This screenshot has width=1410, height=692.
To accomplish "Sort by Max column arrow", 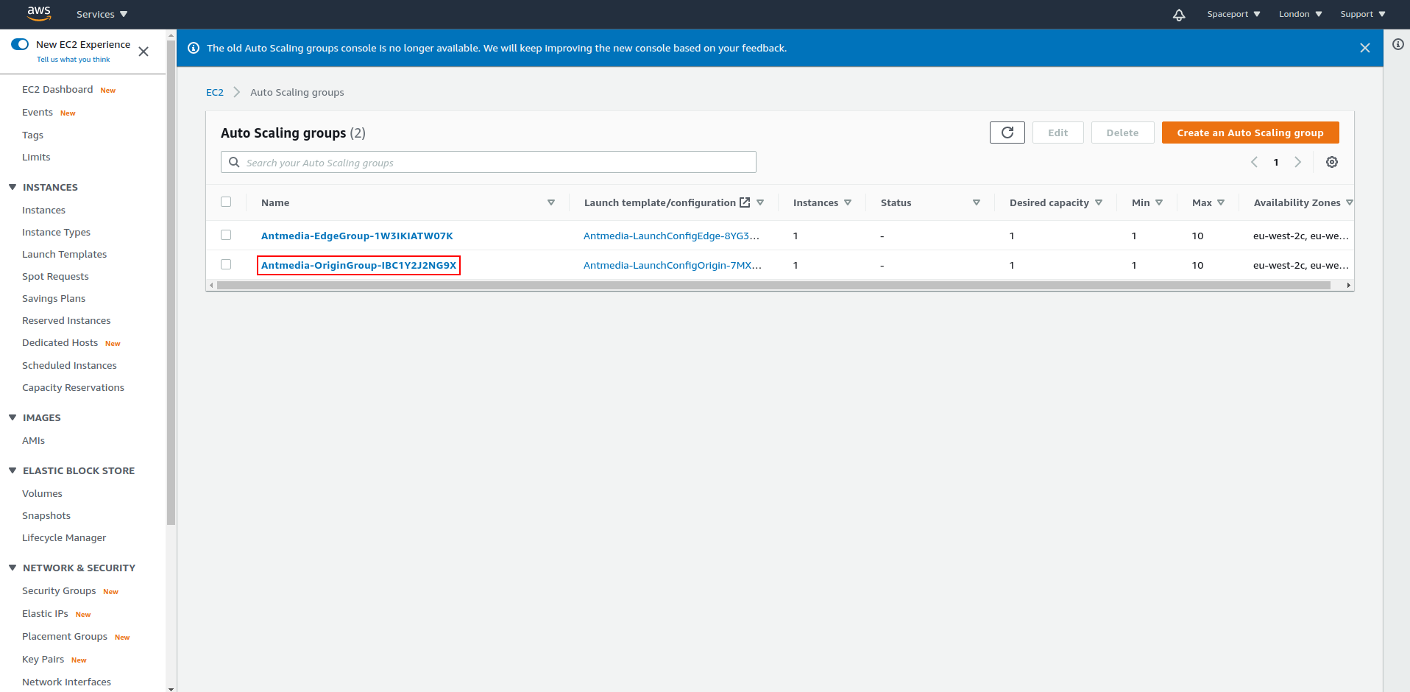I will 1221,202.
